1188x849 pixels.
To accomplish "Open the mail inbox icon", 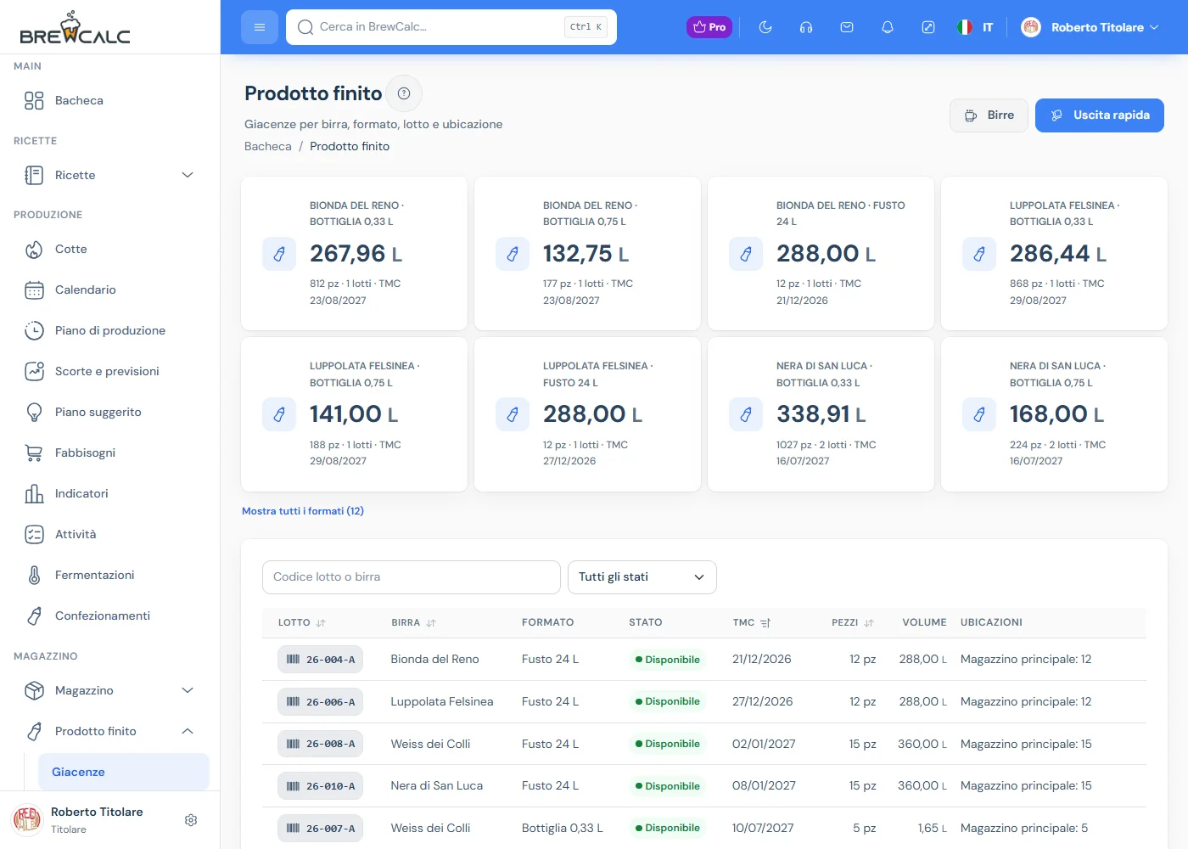I will 847,27.
